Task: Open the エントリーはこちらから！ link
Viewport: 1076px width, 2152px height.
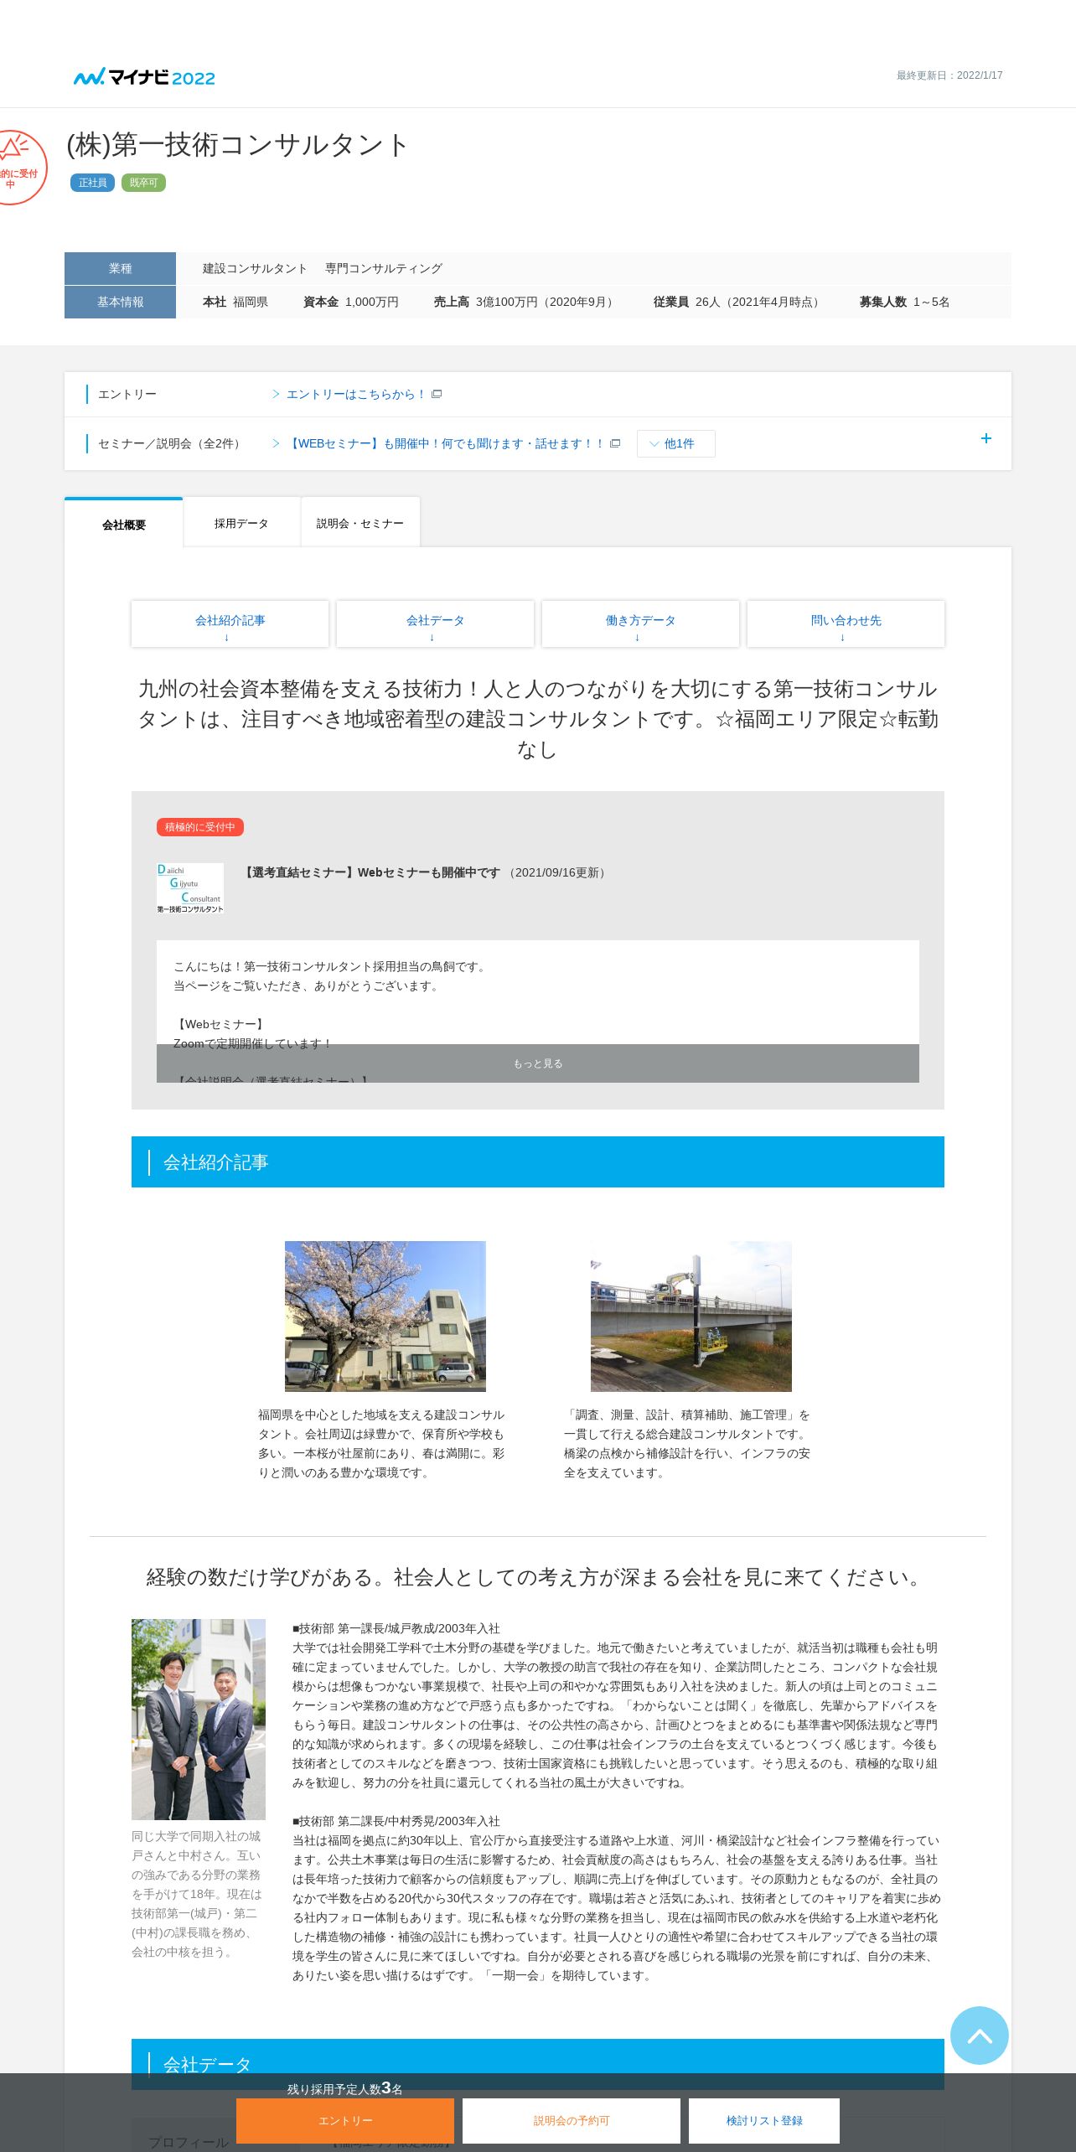Action: [355, 394]
